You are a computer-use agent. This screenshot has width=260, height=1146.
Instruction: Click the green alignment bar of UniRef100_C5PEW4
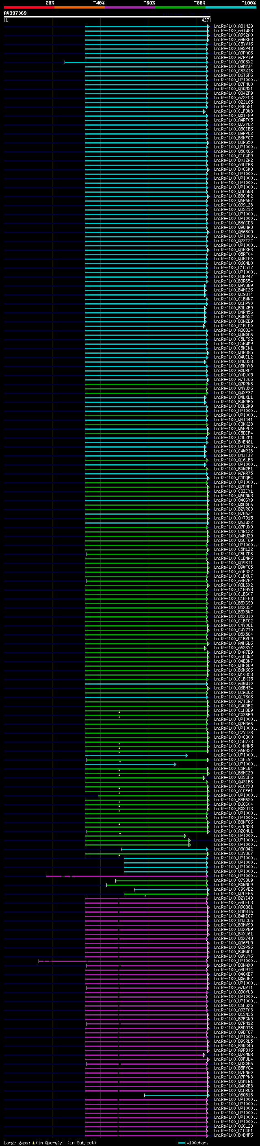146,769
